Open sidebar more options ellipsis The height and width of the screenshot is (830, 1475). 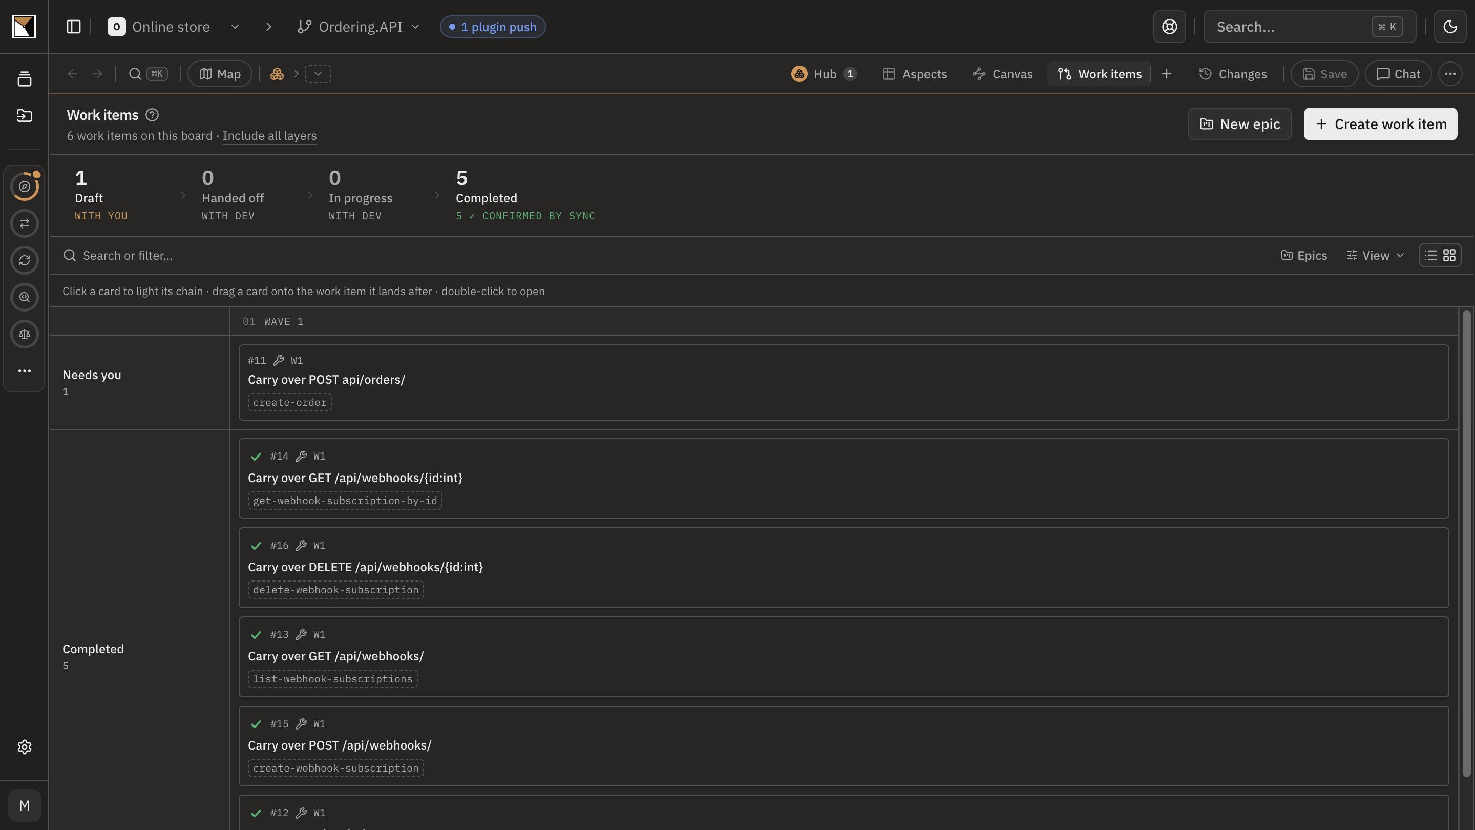(x=25, y=371)
